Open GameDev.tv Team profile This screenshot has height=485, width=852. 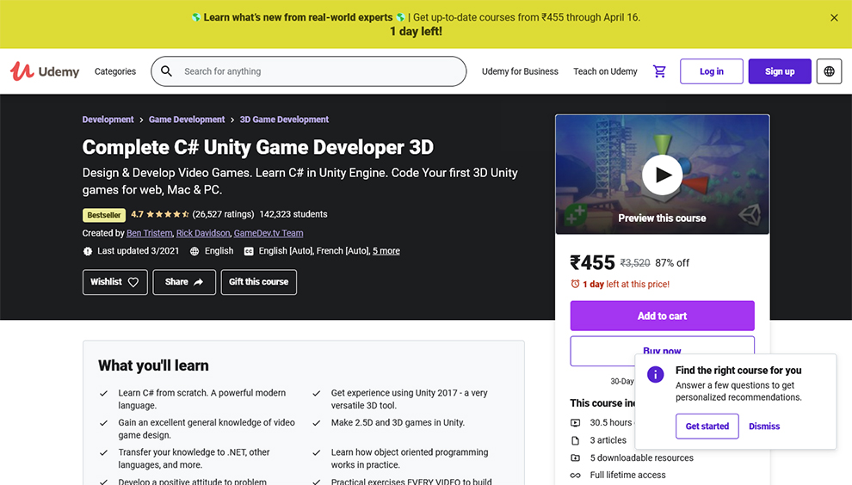click(269, 233)
